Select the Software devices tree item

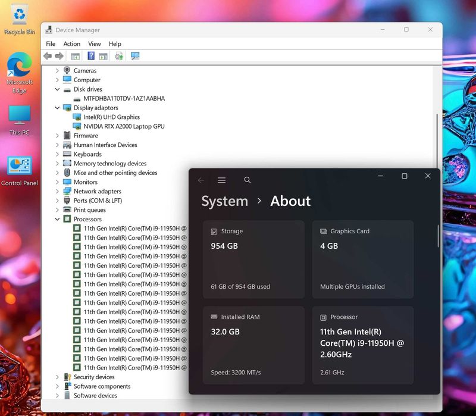click(95, 395)
